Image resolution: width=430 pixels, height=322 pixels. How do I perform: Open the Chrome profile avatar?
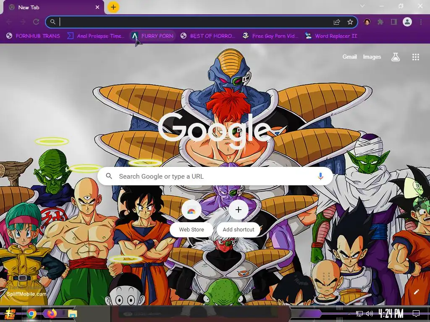pyautogui.click(x=407, y=22)
